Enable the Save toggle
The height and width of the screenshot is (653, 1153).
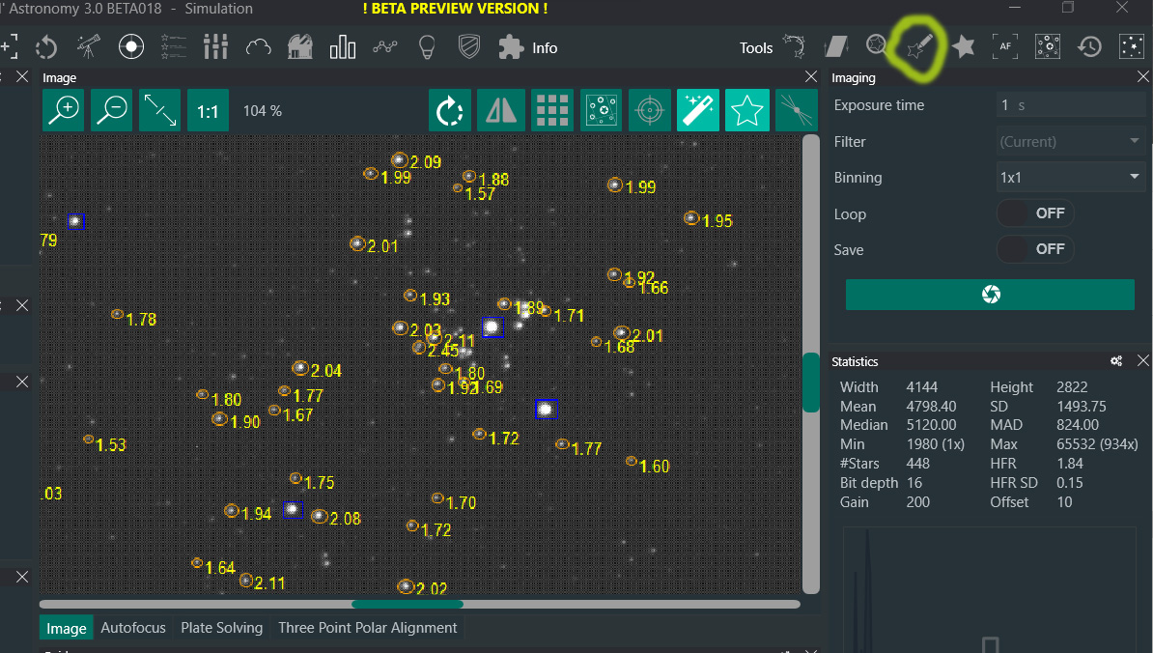tap(1035, 249)
